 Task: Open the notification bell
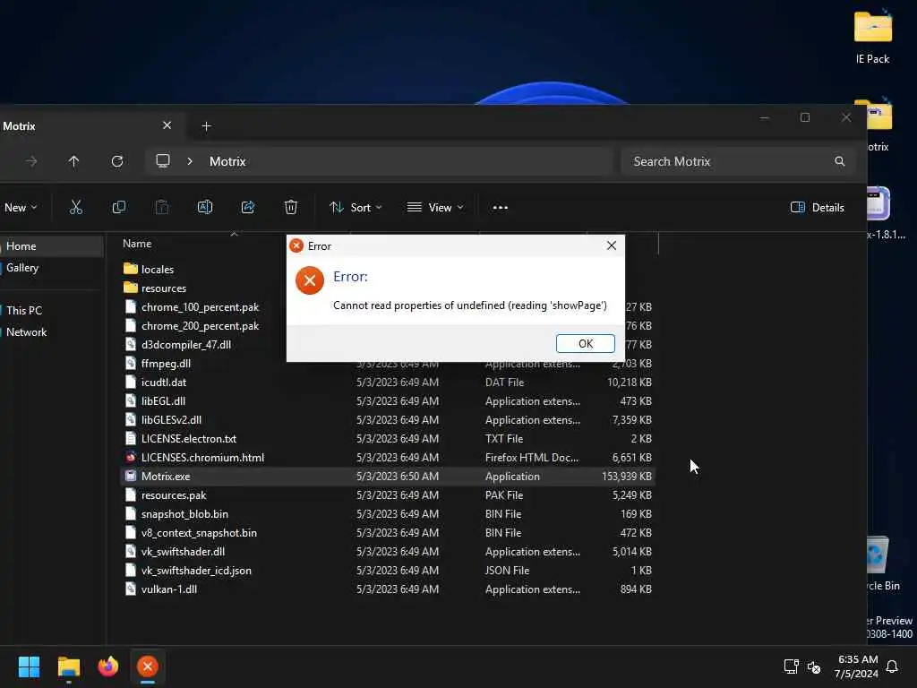tap(893, 666)
